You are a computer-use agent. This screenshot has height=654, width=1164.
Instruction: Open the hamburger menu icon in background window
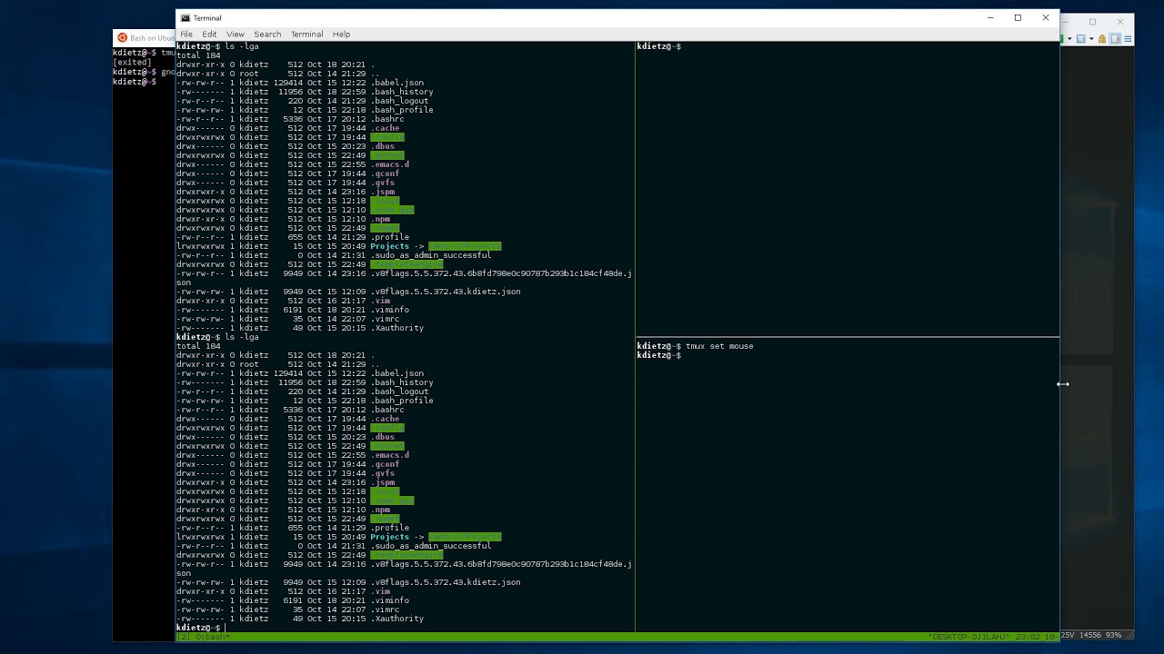click(1128, 39)
